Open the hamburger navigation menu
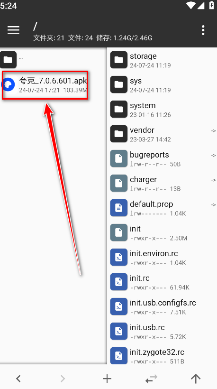 coord(13,30)
